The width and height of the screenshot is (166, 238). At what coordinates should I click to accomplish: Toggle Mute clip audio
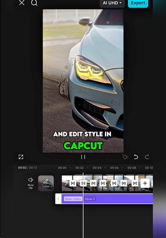click(31, 183)
